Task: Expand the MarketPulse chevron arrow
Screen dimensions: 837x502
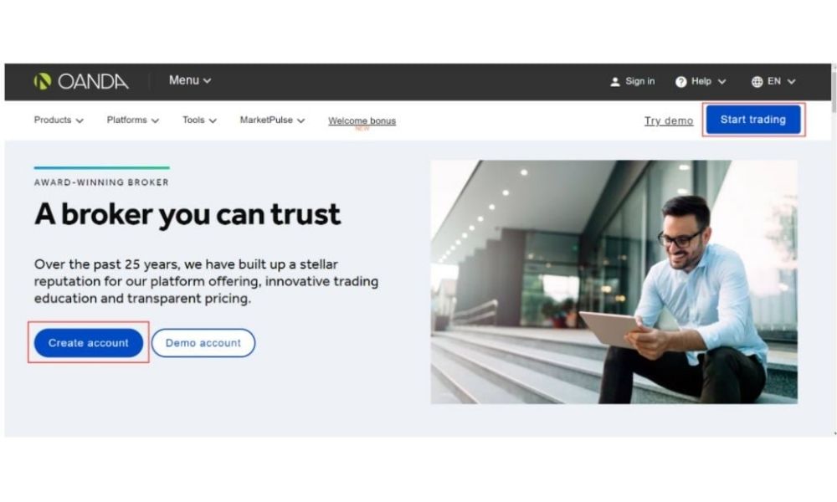Action: coord(300,120)
